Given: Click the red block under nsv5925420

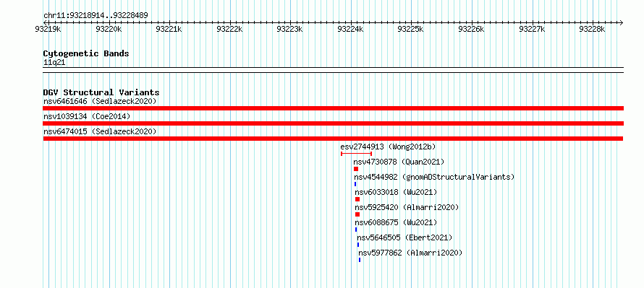Looking at the screenshot, I should [x=357, y=214].
